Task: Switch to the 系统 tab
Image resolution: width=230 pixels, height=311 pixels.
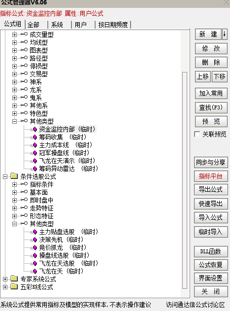Action: point(59,25)
